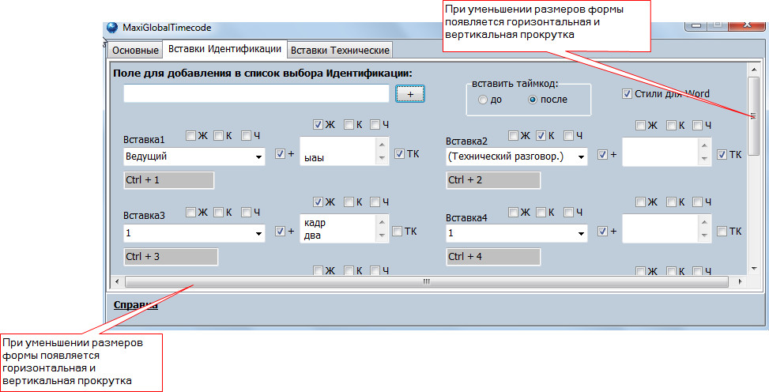This screenshot has height=392, width=769.
Task: Check К above the ыаы text box
Action: (x=349, y=125)
